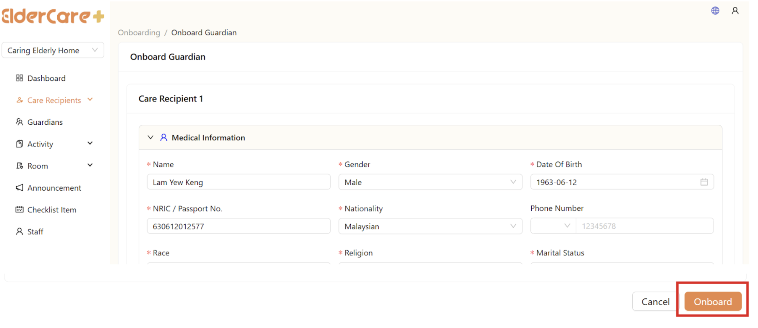Expand the Room menu
The width and height of the screenshot is (758, 328).
click(90, 166)
